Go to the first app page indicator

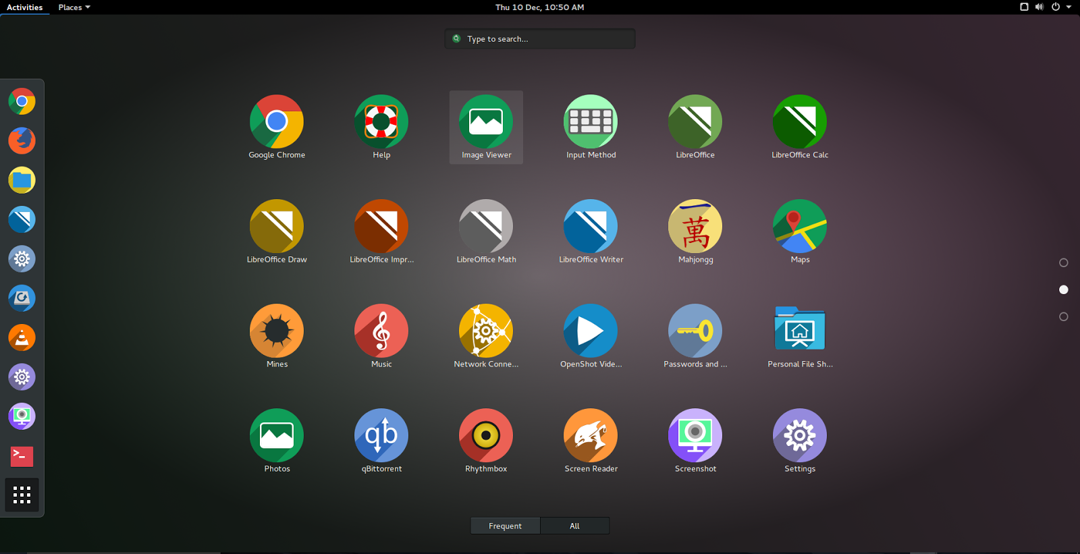click(x=1064, y=262)
